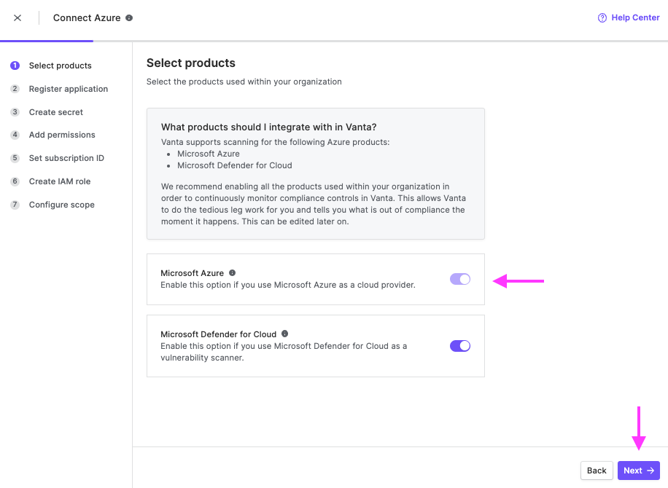The image size is (668, 488).
Task: Disable the Microsoft Defender for Cloud switch
Action: click(460, 346)
